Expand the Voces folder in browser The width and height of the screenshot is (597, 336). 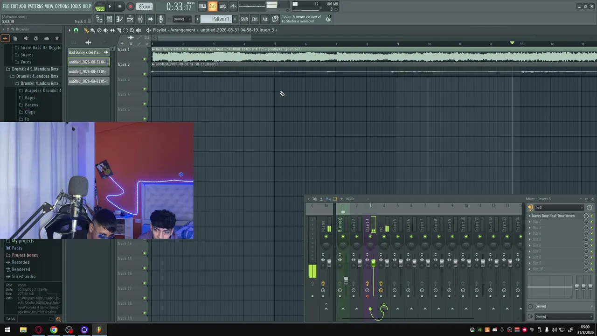click(26, 62)
